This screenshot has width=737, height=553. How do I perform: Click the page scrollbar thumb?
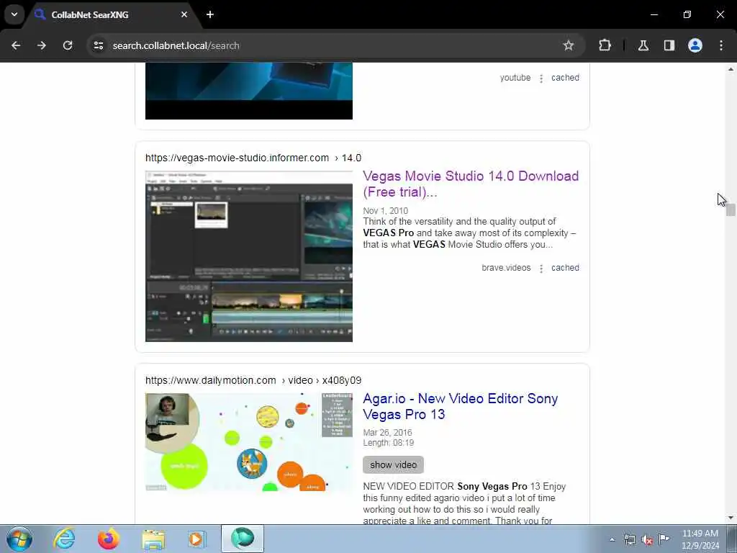point(731,210)
